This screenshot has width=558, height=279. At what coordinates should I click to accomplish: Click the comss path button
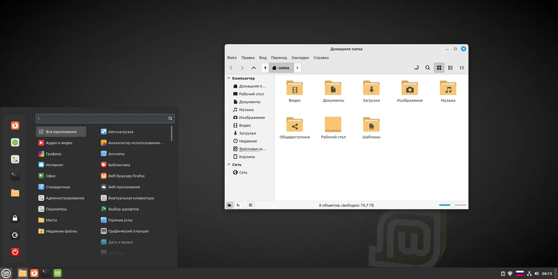(281, 68)
